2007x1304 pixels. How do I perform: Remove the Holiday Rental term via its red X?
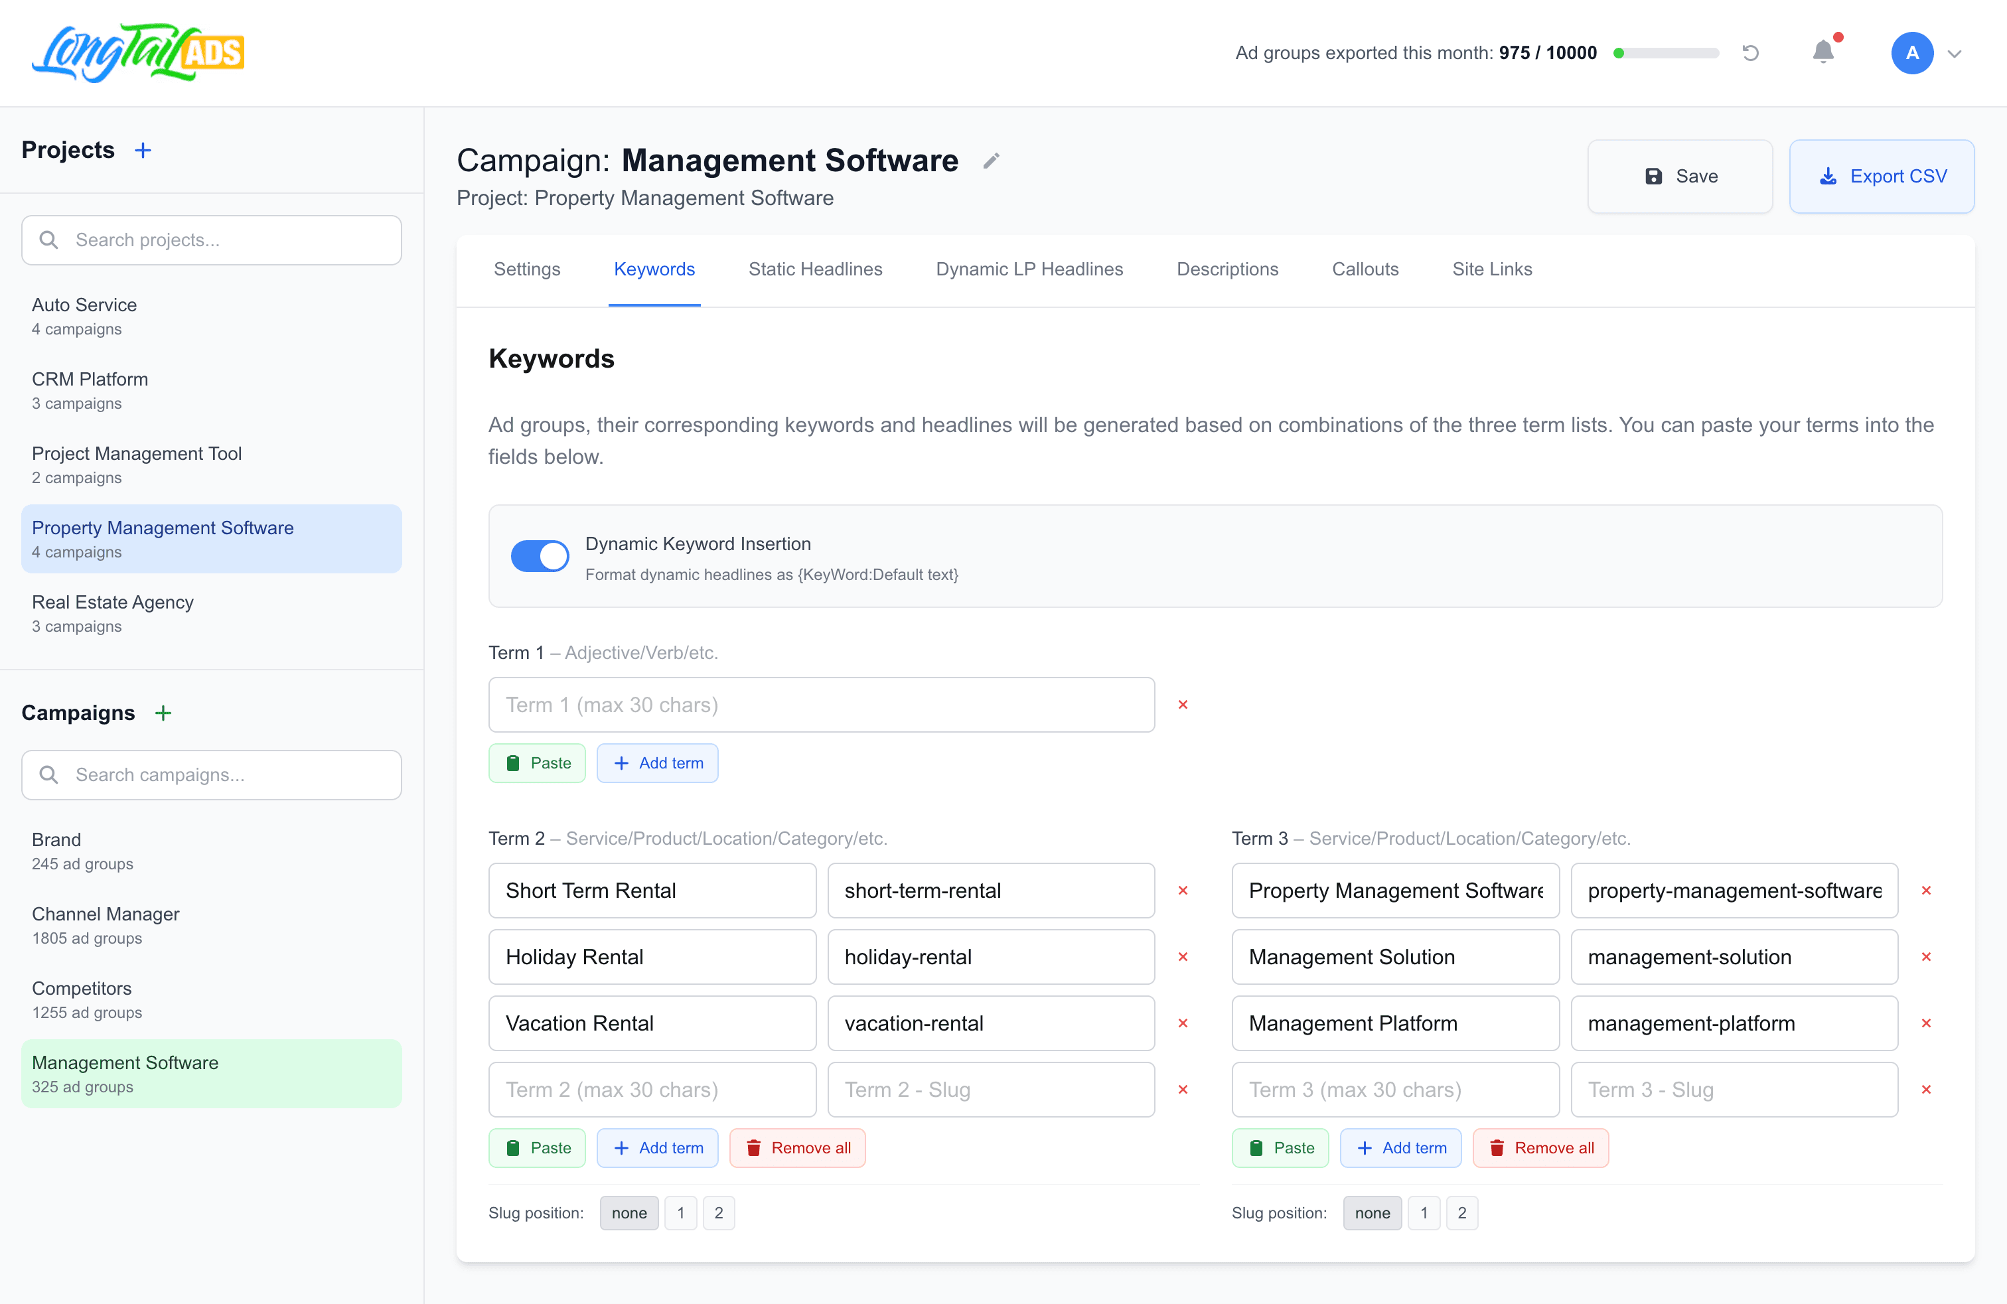[1183, 957]
